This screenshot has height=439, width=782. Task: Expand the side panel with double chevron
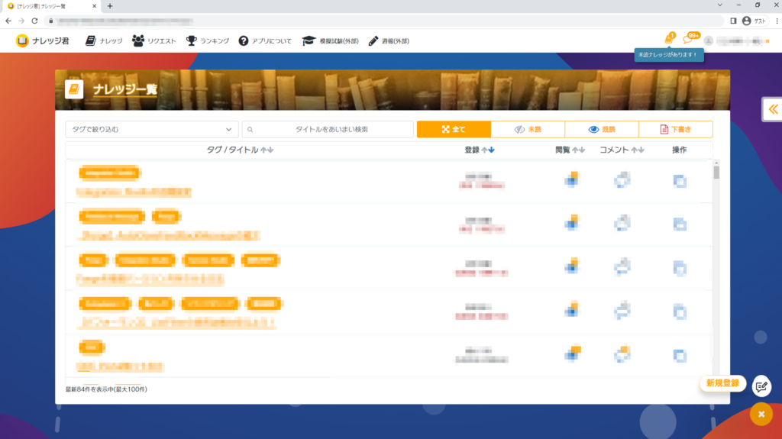[x=772, y=110]
